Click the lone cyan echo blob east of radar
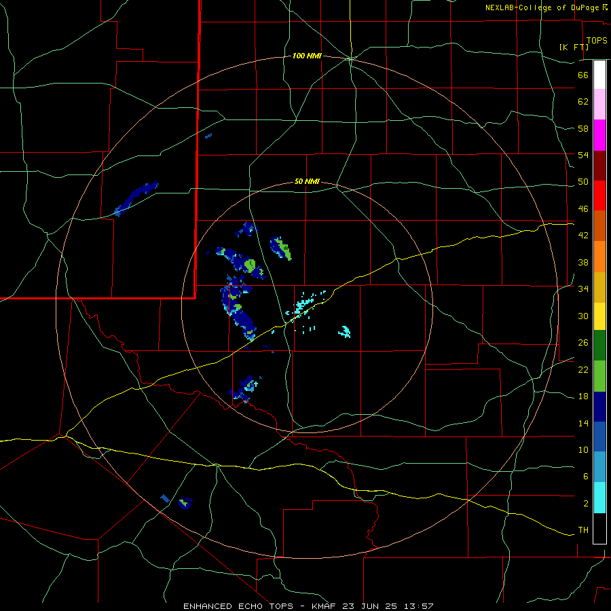The image size is (611, 611). click(345, 332)
